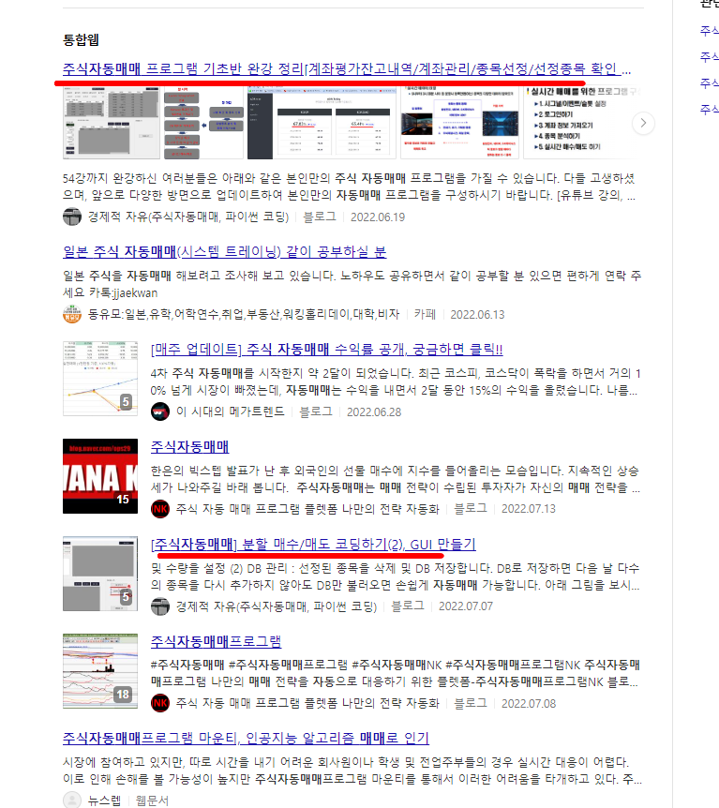Open 주식 자동 매매 프로그램 플랫폼 blog name dated 2022.07.13
This screenshot has width=719, height=808.
point(307,509)
